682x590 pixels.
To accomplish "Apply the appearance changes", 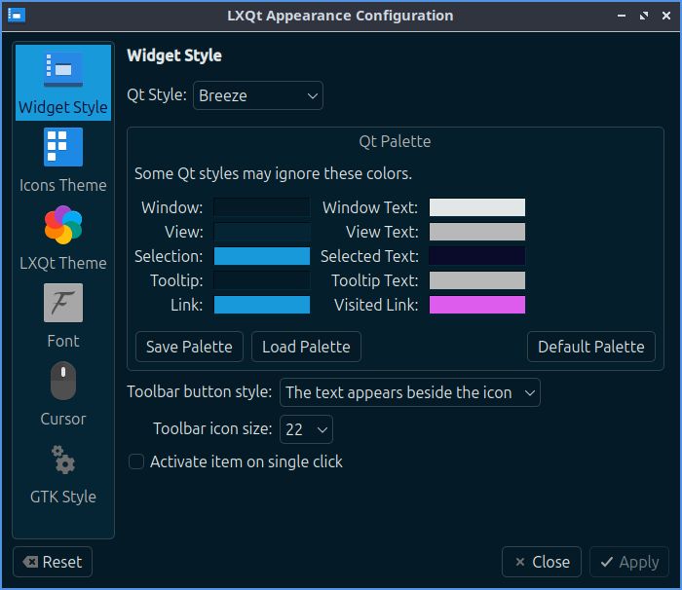I will point(629,562).
